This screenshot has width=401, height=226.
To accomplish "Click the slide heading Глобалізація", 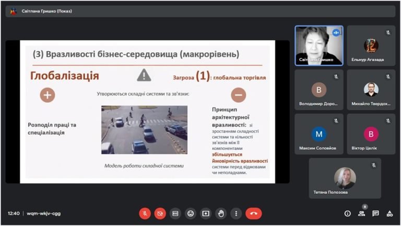I will (64, 76).
